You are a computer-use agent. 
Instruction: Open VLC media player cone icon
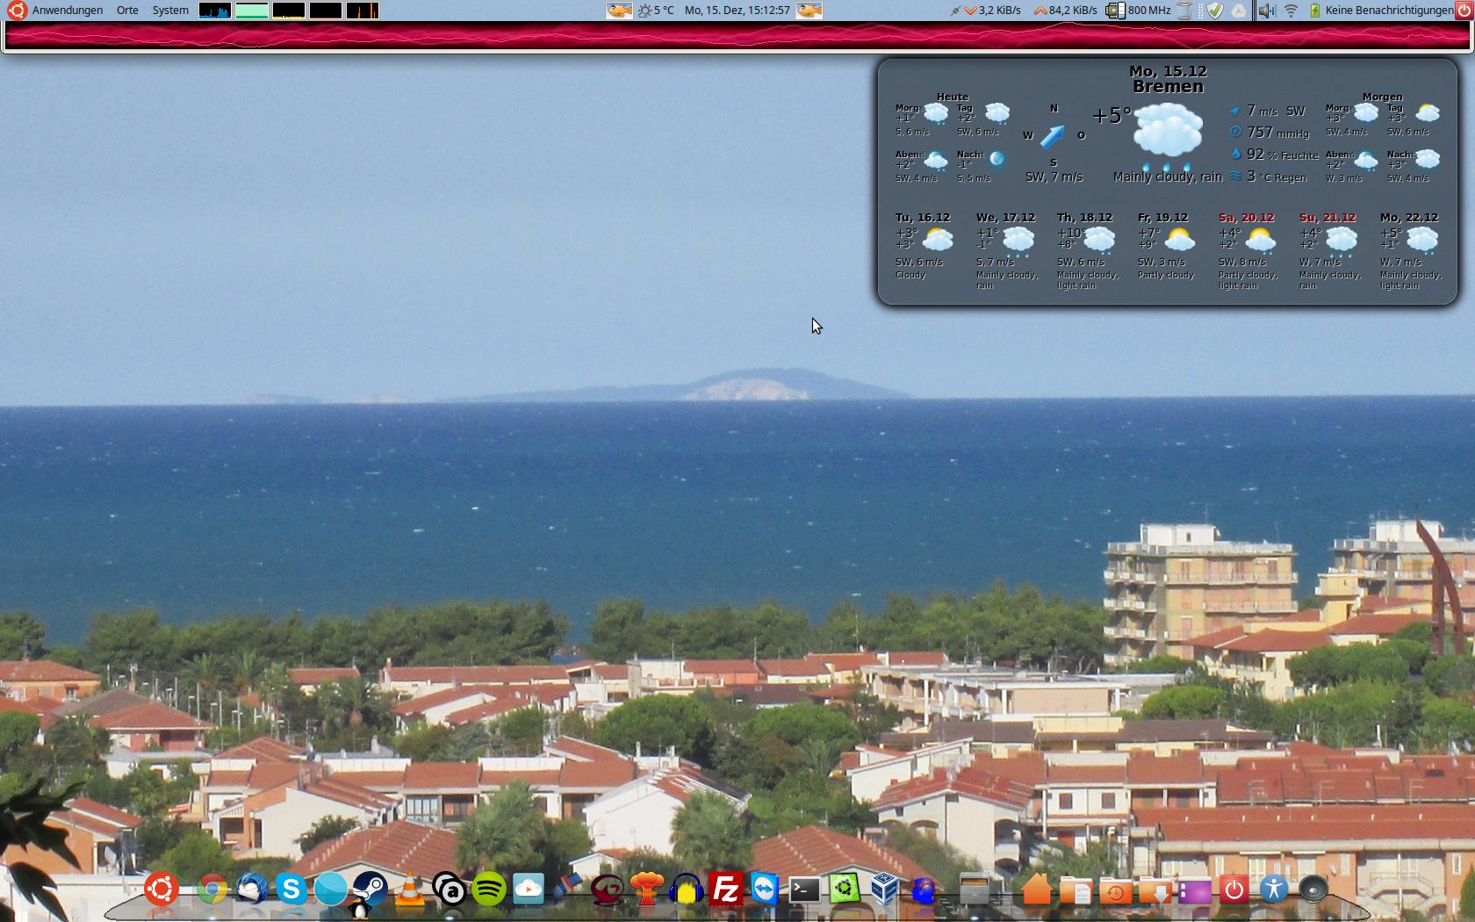pyautogui.click(x=409, y=890)
